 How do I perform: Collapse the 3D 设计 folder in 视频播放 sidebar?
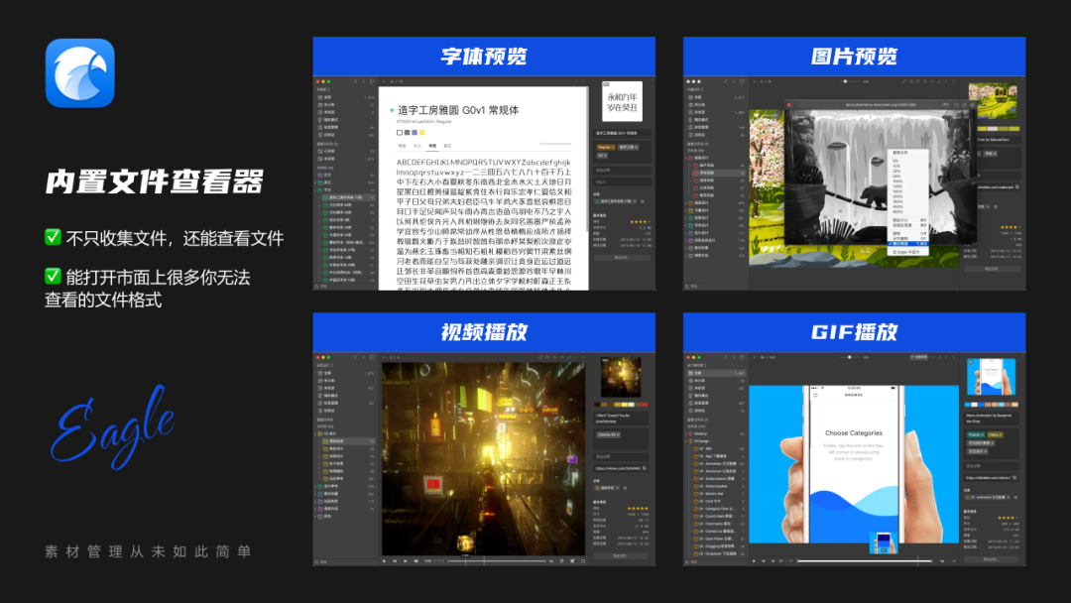click(315, 433)
